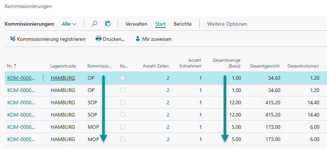Image resolution: width=327 pixels, height=149 pixels.
Task: Toggle checkbox in the first SOP row
Action: pos(123,102)
